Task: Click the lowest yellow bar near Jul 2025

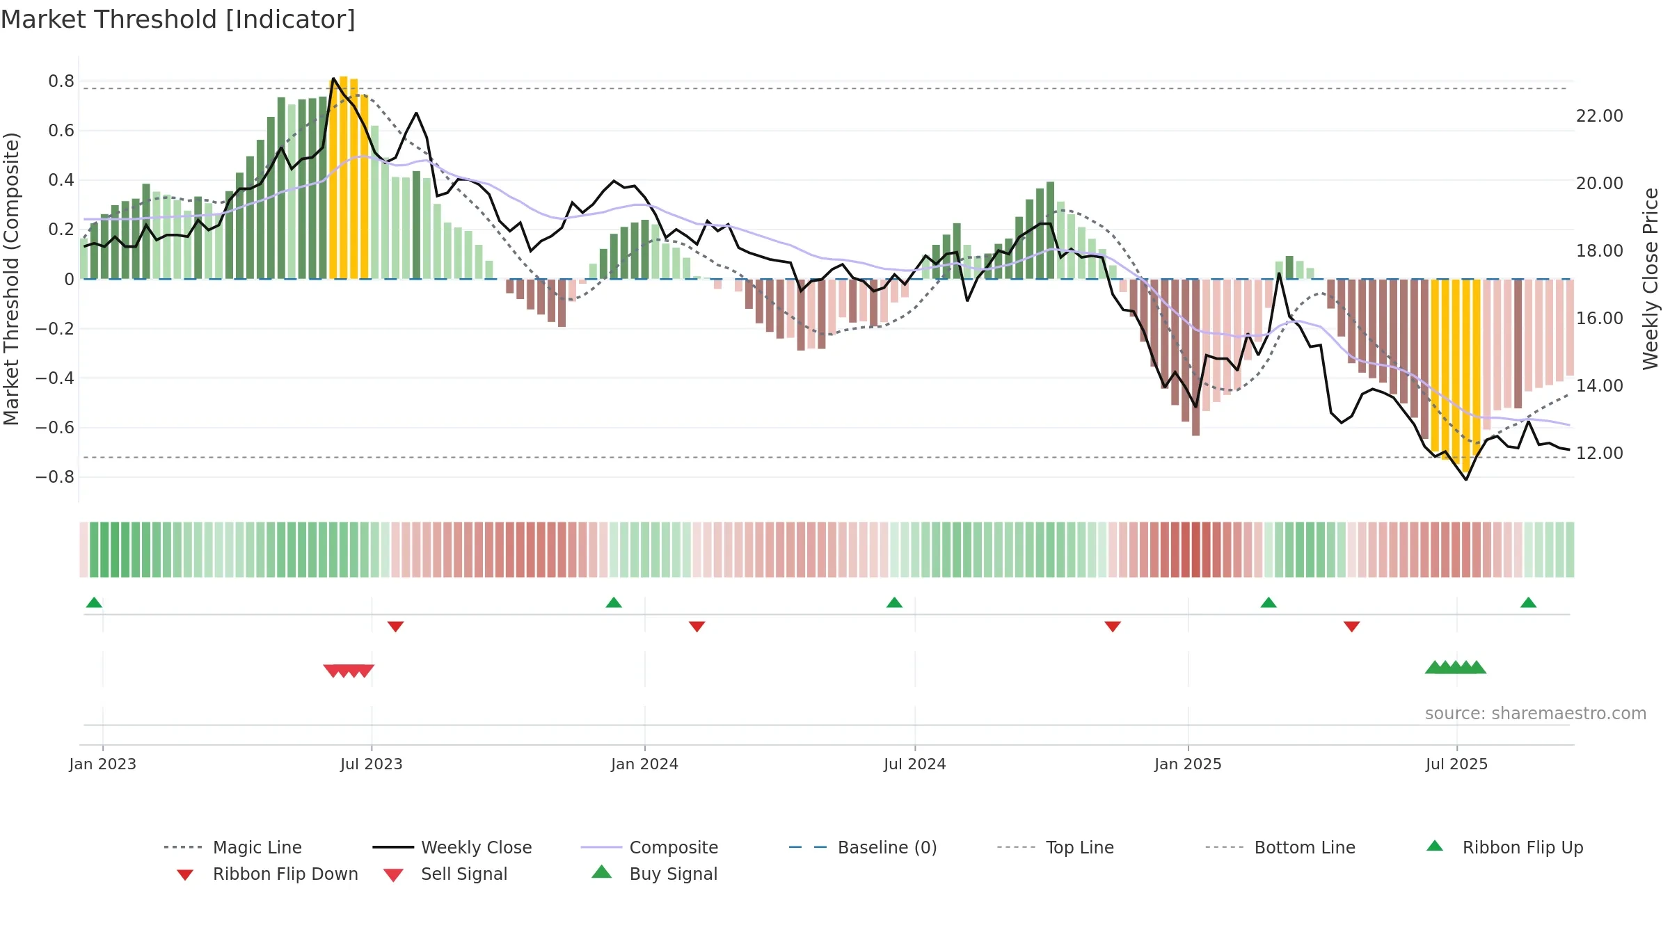Action: tap(1467, 377)
